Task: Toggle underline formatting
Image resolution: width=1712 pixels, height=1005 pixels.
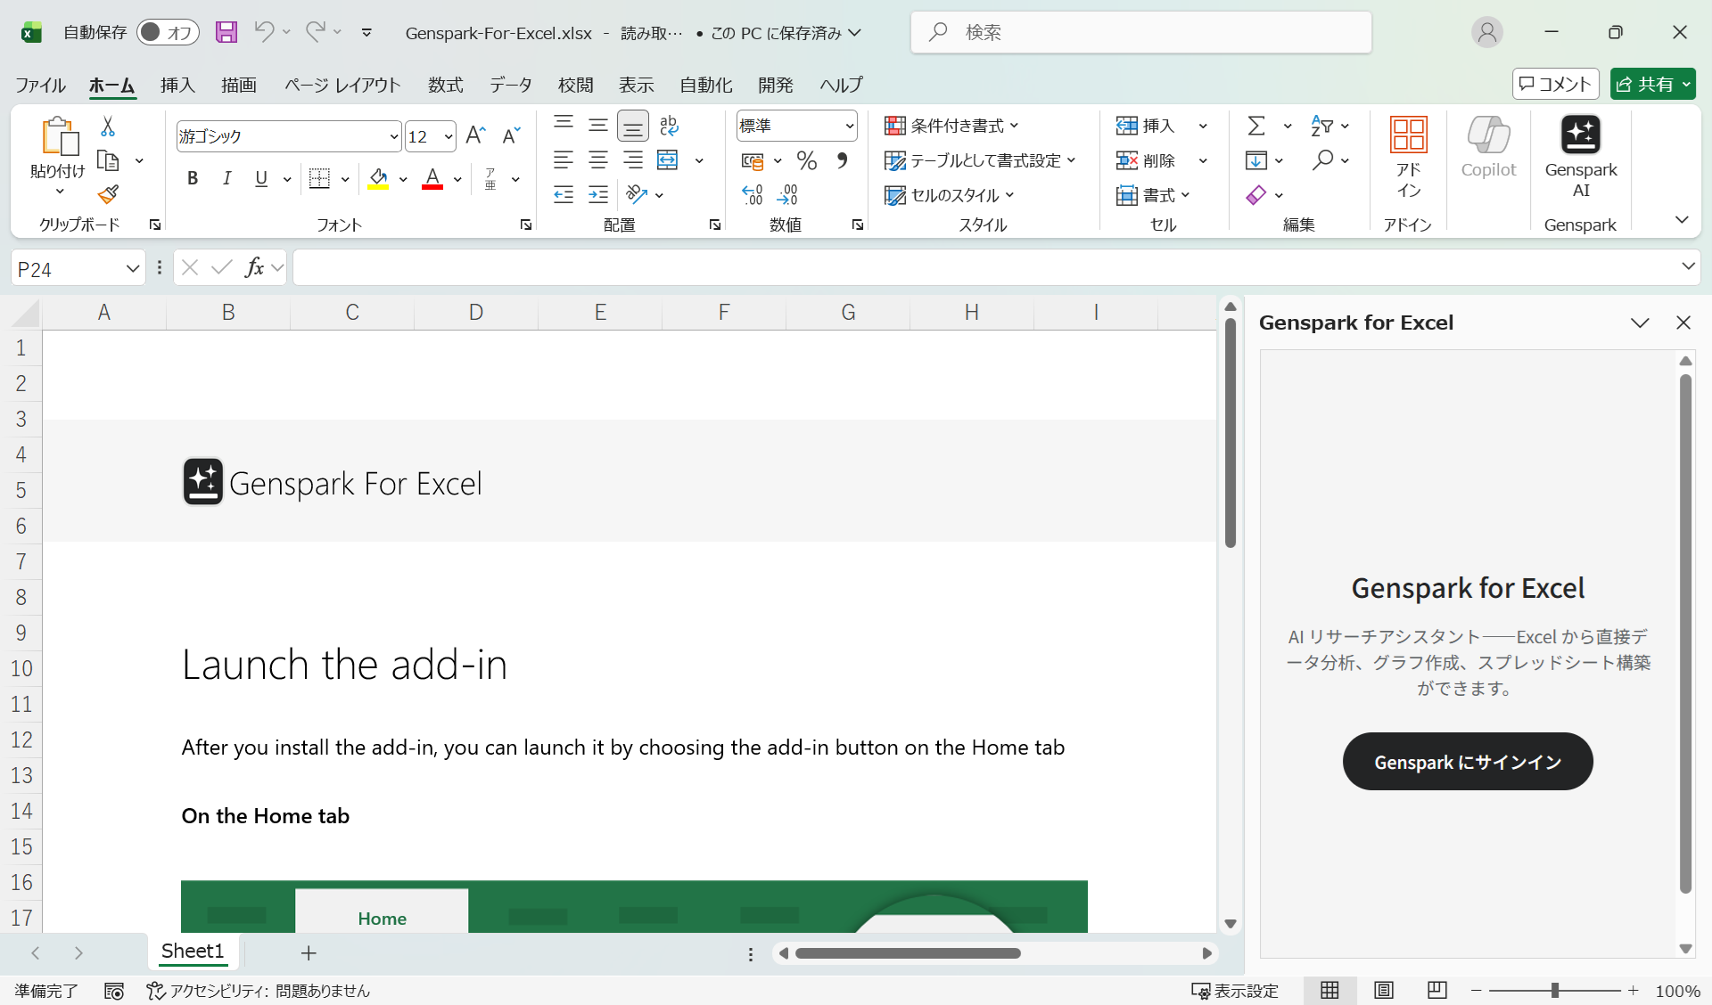Action: [x=260, y=178]
